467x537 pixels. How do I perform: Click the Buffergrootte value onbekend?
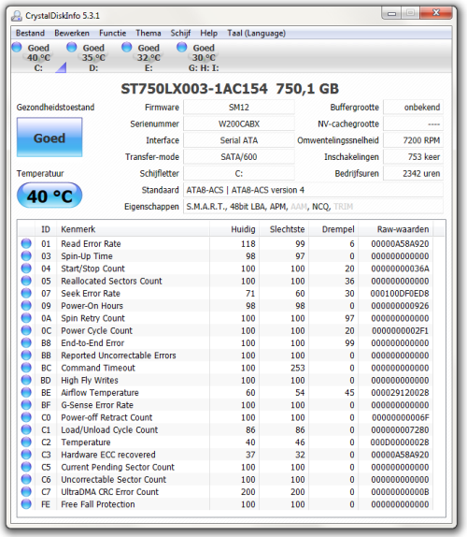(413, 108)
